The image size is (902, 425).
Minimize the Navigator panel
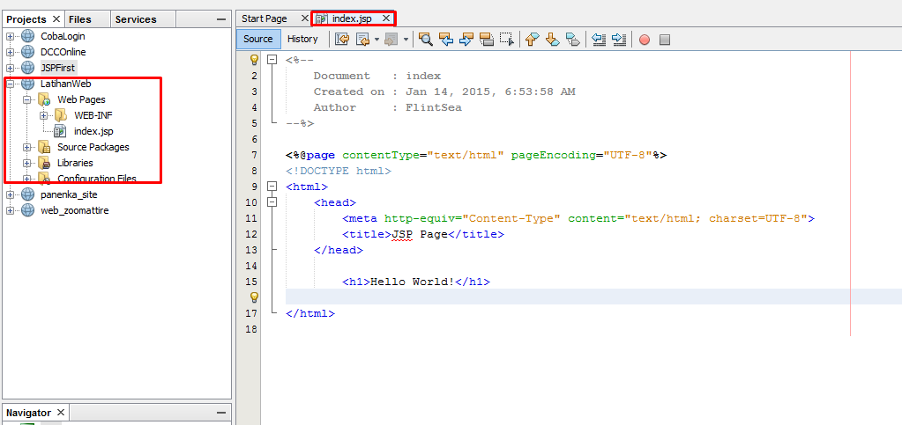pos(221,413)
